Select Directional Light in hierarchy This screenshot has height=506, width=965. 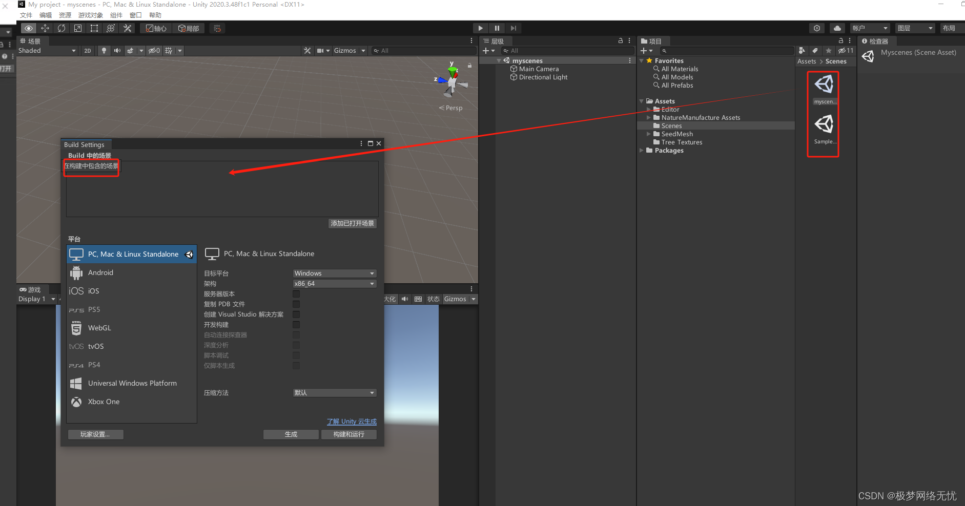click(x=543, y=77)
